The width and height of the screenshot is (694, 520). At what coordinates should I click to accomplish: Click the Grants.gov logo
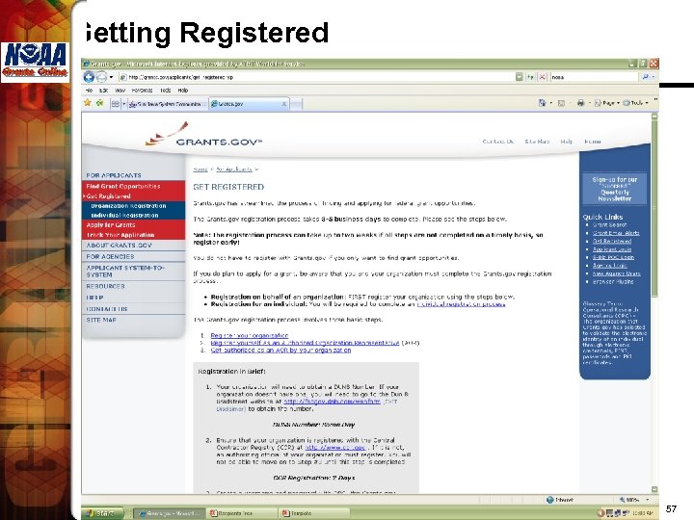click(x=203, y=135)
